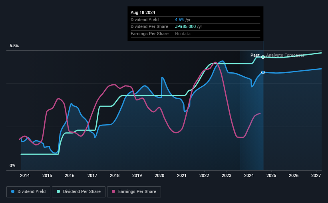Click the 2021 x-axis label
Screen dimensions: 328x203
point(181,175)
